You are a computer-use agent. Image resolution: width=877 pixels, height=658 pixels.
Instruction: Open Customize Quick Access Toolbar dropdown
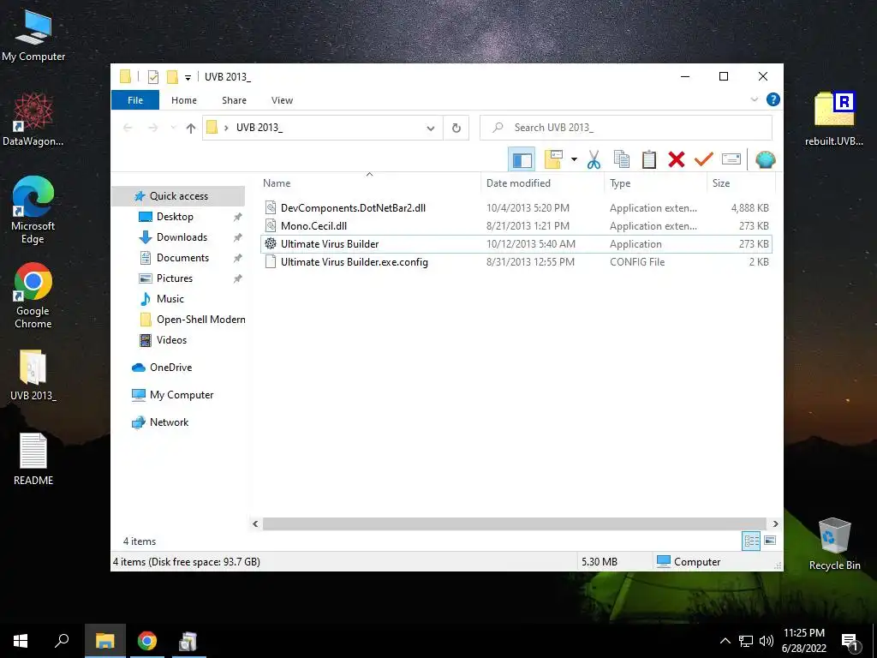(x=188, y=77)
